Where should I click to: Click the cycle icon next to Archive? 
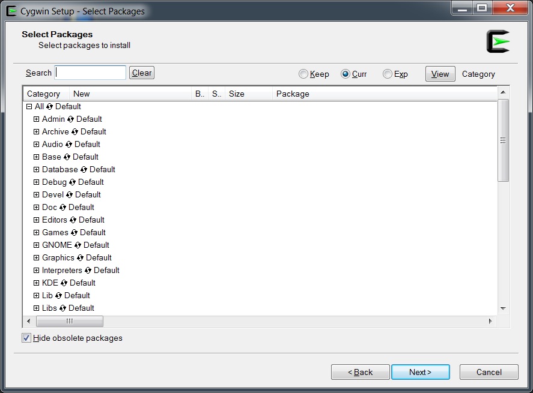(x=75, y=131)
